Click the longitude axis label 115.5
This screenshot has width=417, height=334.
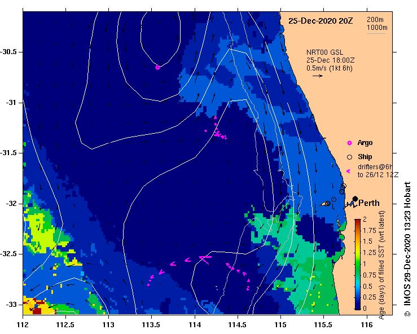point(324,325)
